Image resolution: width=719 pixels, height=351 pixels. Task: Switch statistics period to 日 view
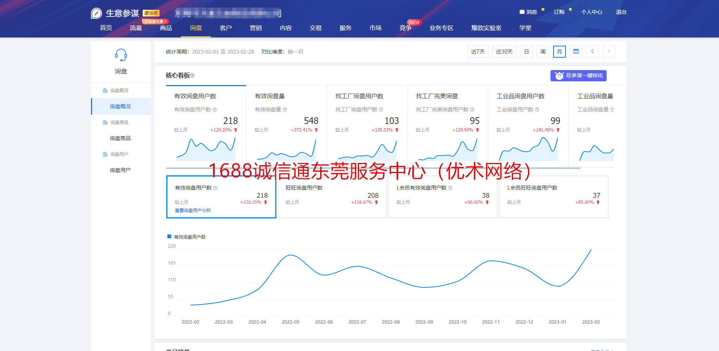click(x=527, y=52)
